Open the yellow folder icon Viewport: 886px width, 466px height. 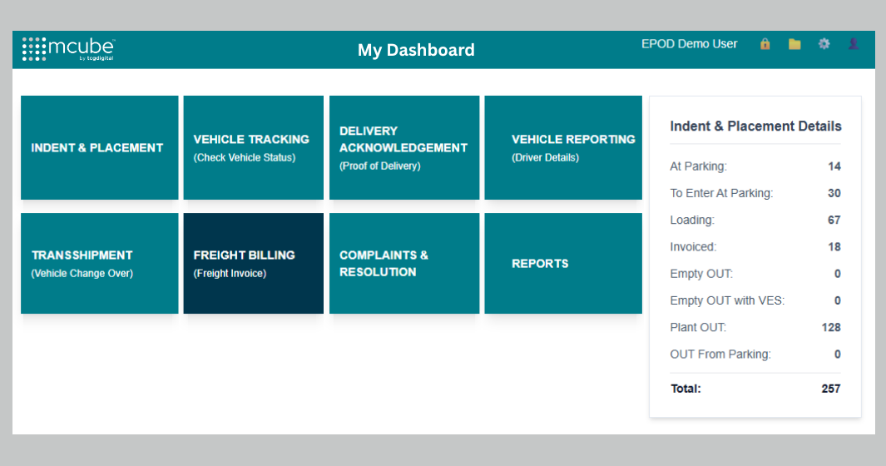click(794, 43)
